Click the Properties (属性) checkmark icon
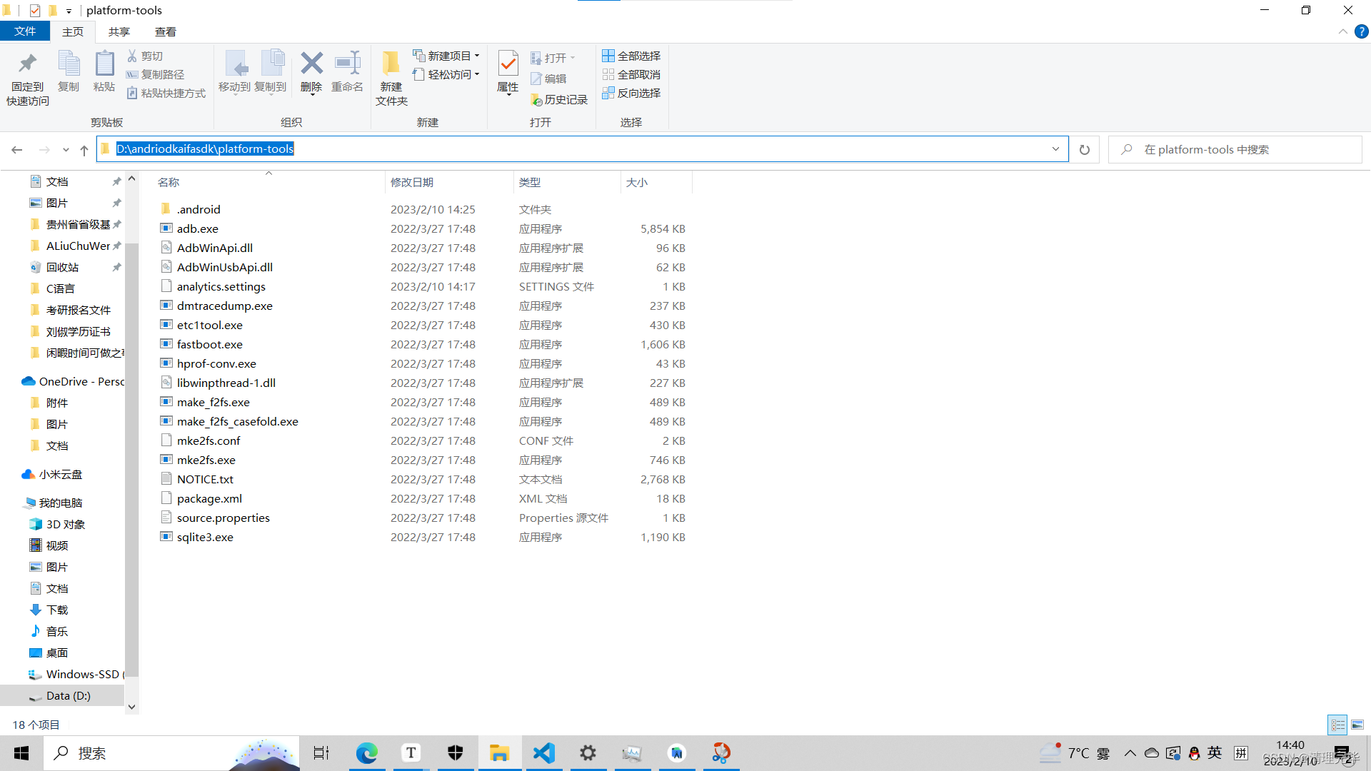This screenshot has width=1371, height=771. coord(508,64)
